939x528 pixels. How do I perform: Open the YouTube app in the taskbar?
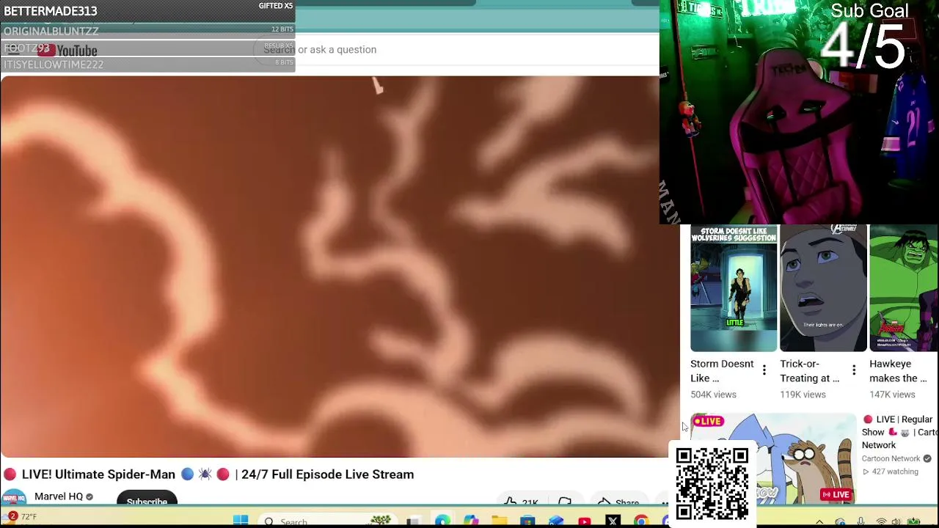(585, 521)
